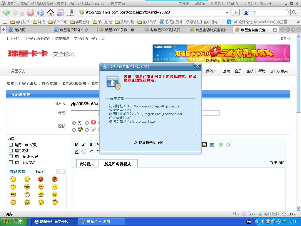Check the 使用个人签名 option
Viewport: 301px width, 226px height.
click(11, 162)
